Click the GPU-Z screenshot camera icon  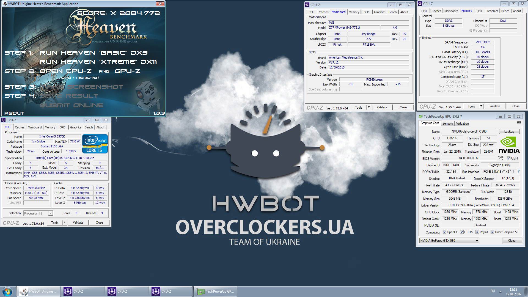(x=519, y=122)
